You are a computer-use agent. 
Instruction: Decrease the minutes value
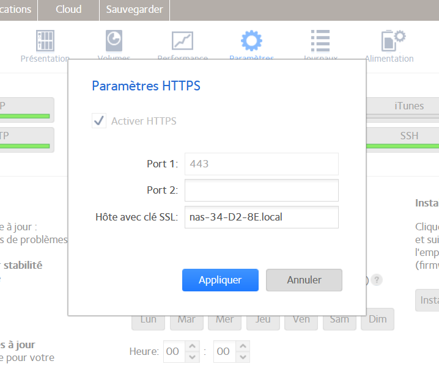click(243, 357)
